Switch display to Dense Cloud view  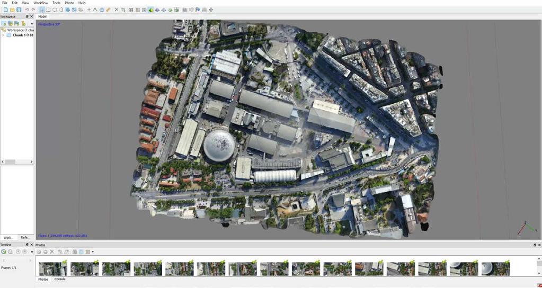[138, 10]
